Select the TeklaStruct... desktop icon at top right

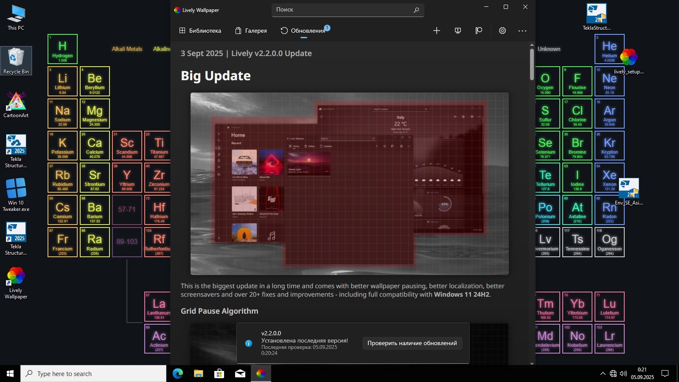(596, 17)
